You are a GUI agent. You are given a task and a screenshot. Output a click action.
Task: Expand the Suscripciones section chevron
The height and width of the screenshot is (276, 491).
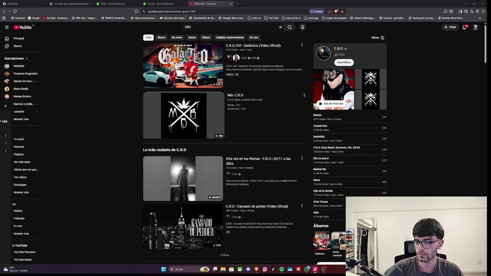click(26, 59)
